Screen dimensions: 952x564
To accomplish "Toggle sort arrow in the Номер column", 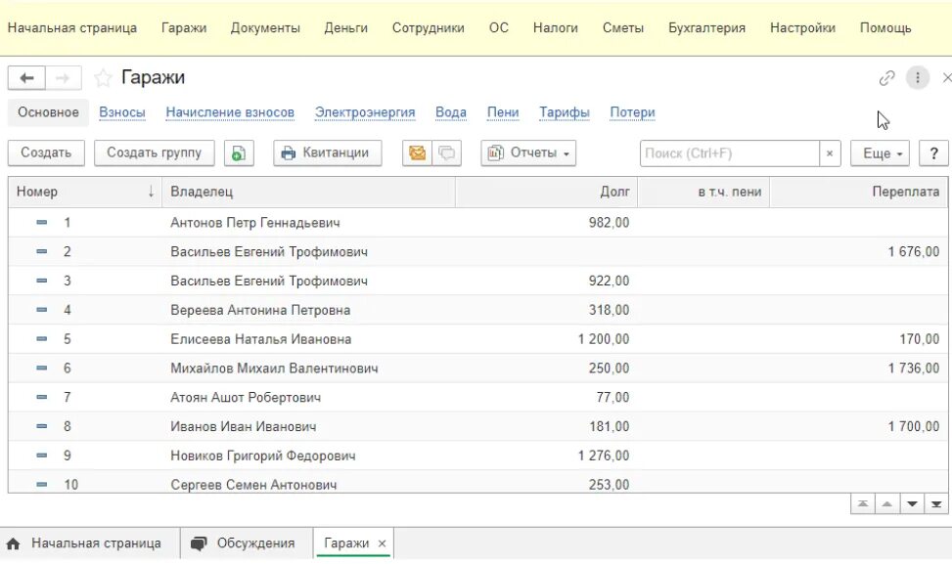I will pyautogui.click(x=151, y=192).
